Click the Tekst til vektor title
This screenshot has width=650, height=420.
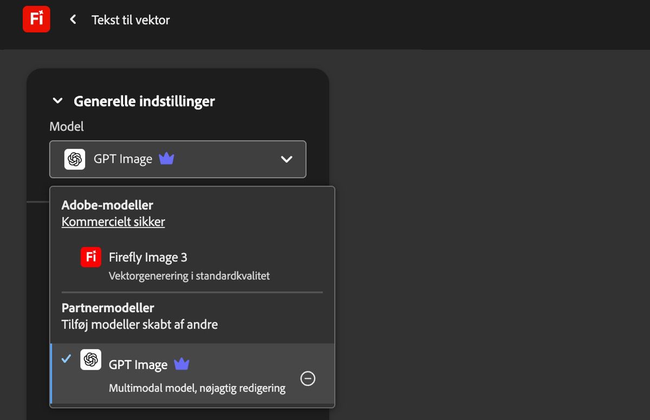pos(131,20)
